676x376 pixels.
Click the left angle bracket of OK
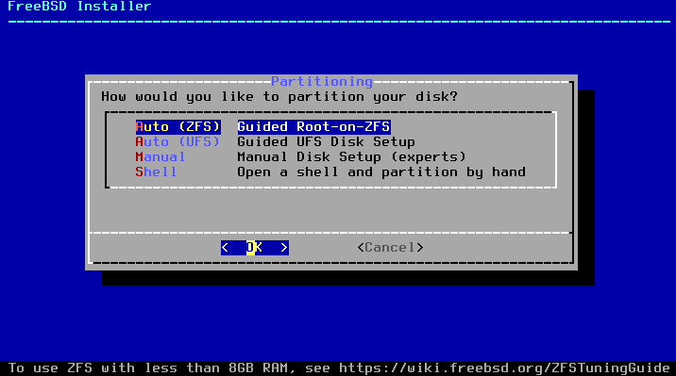pos(225,247)
